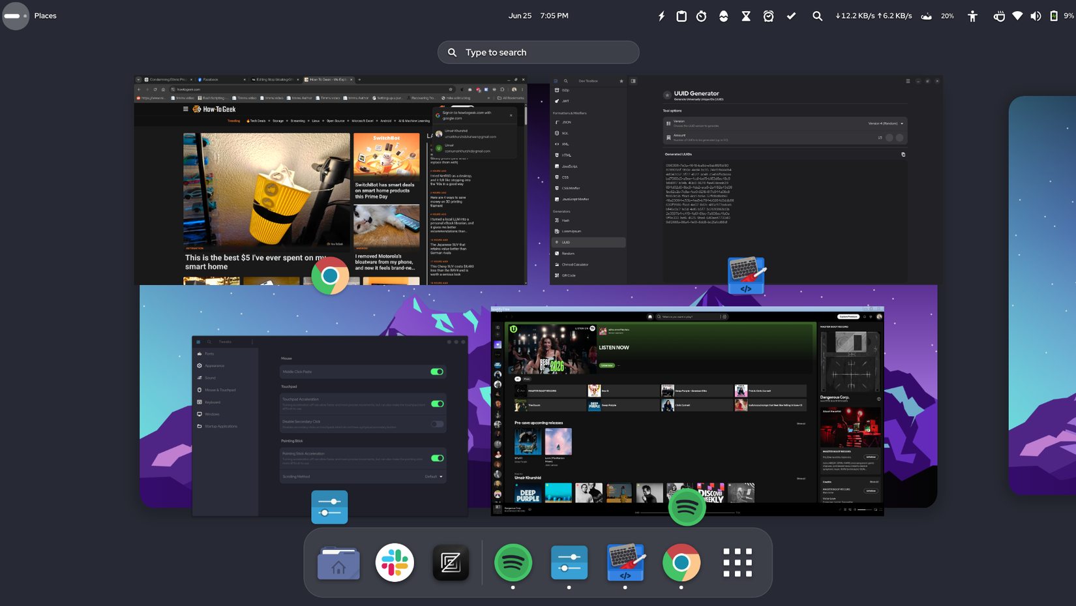Viewport: 1076px width, 606px height.
Task: Click the Open Source link on How-To Geek
Action: pos(336,121)
